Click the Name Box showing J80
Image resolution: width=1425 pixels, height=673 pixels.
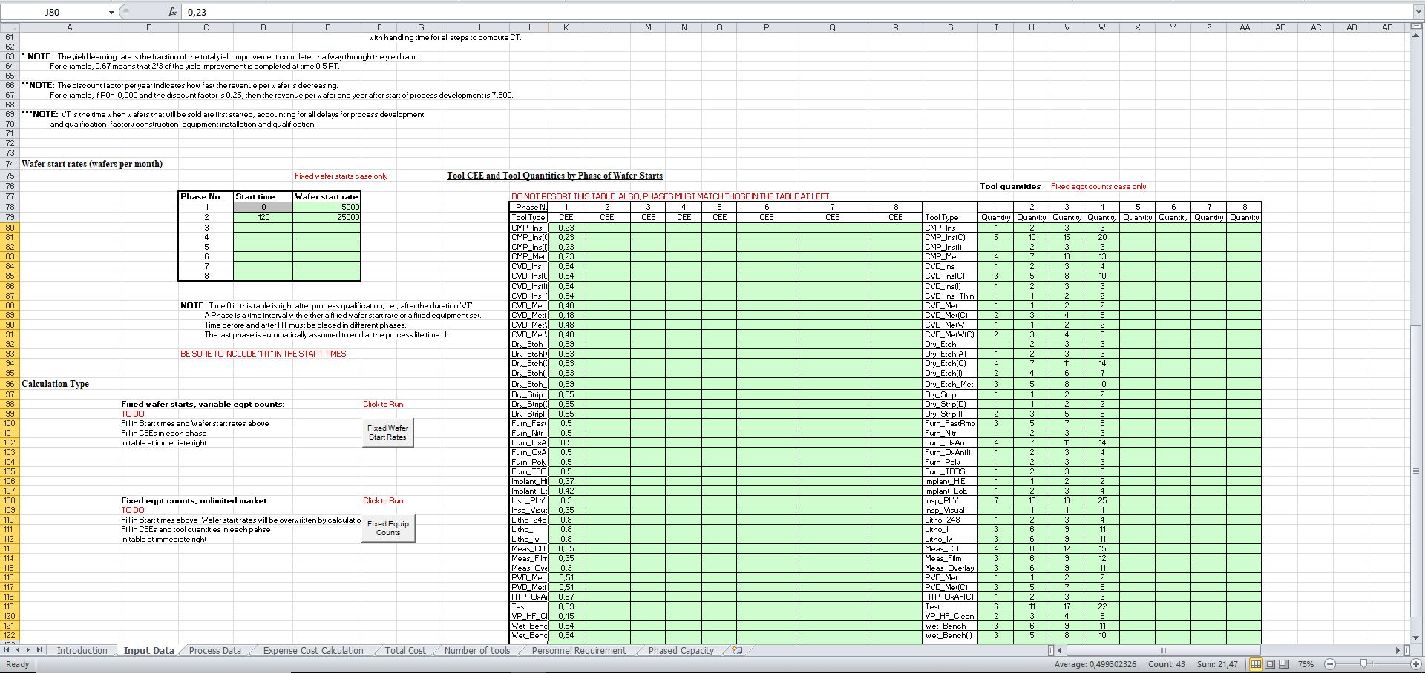(53, 12)
